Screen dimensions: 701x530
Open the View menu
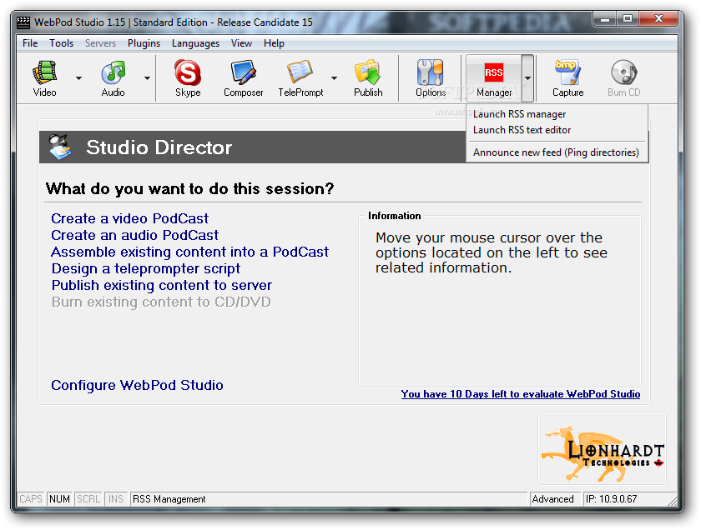tap(241, 43)
